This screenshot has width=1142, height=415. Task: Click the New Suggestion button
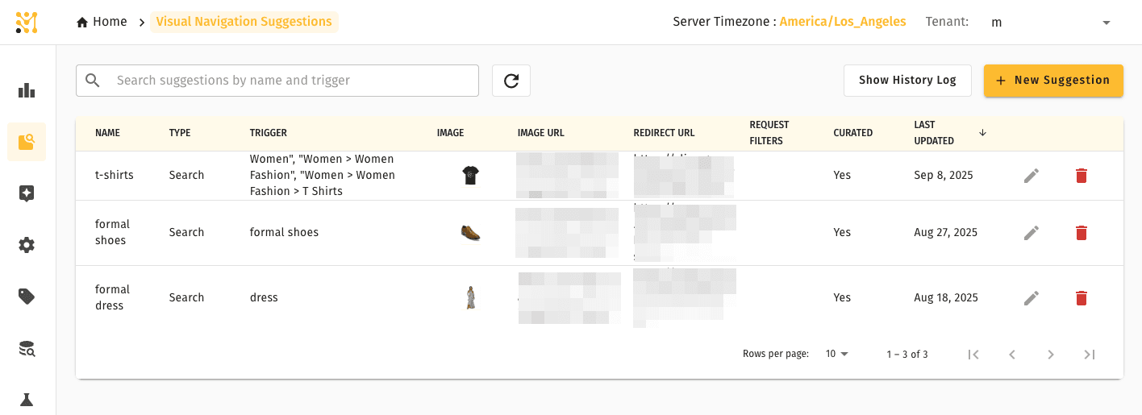click(x=1053, y=81)
